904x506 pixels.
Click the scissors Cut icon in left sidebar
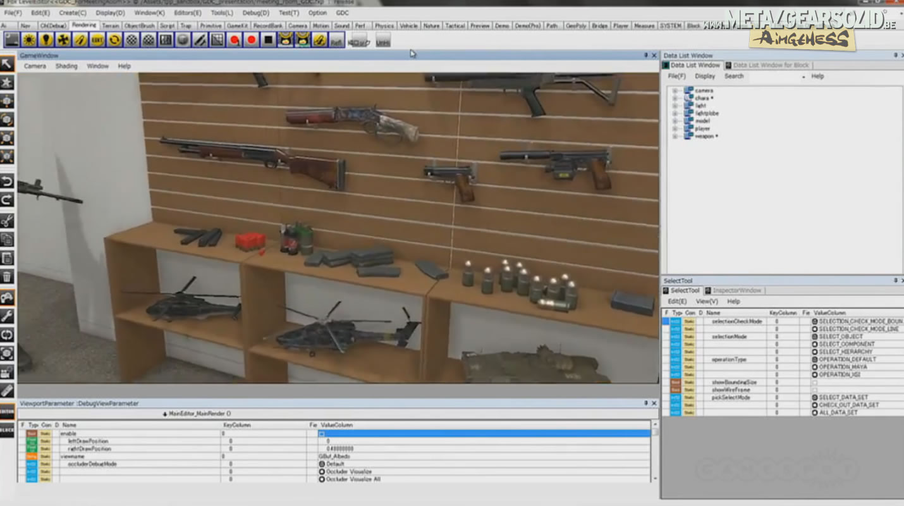pyautogui.click(x=7, y=221)
